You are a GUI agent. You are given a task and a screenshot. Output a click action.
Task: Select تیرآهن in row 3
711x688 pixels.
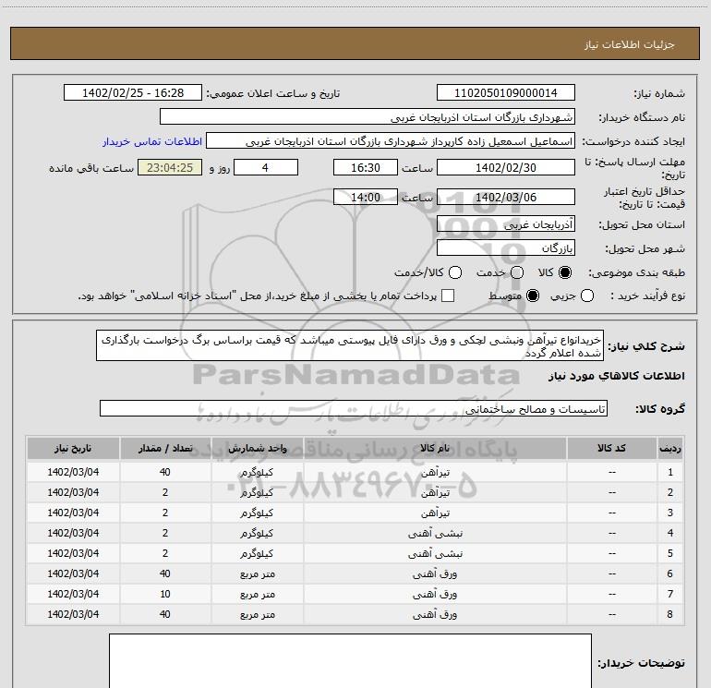click(x=435, y=513)
